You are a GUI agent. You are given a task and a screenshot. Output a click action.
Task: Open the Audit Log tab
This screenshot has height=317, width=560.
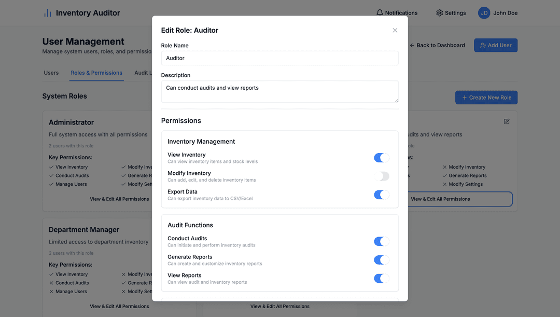[x=144, y=73]
